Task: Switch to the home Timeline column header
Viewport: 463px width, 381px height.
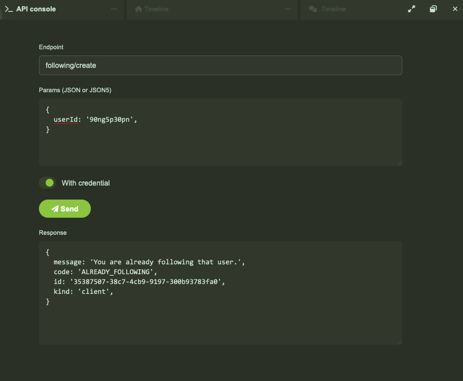Action: 156,9
